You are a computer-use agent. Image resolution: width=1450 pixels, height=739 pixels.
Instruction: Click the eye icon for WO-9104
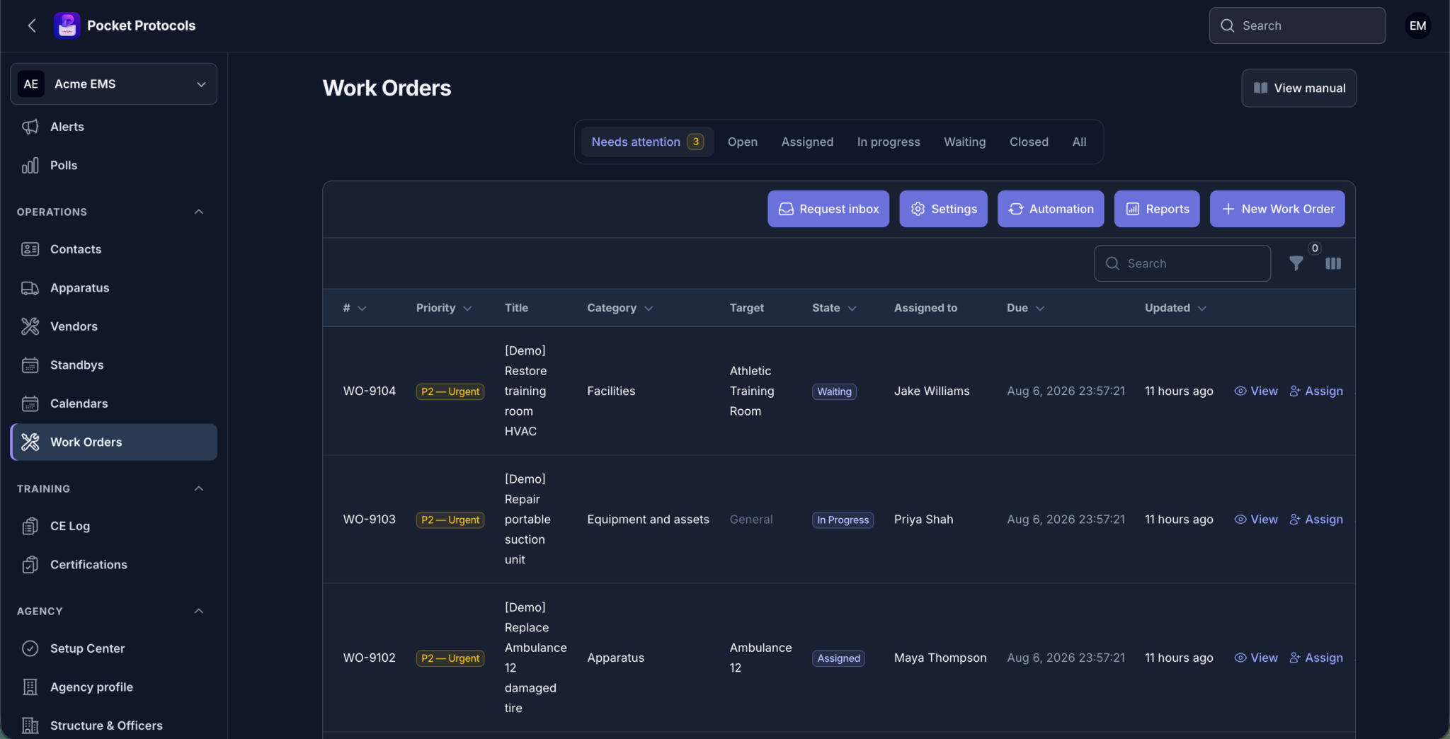coord(1240,391)
